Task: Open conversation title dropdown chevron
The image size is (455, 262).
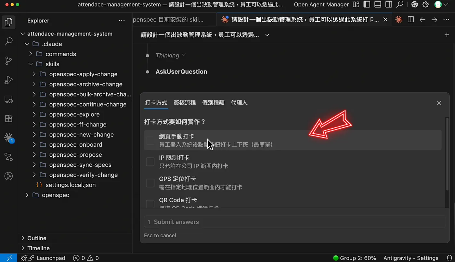Action: point(267,35)
